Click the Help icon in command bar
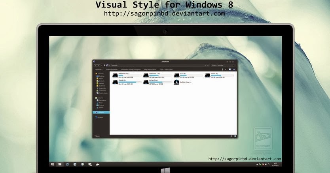This screenshot has width=330, height=173. 234,70
